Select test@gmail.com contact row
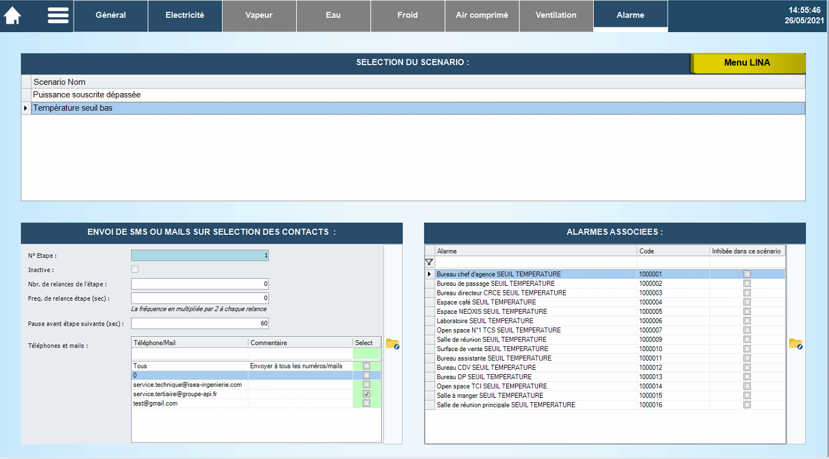Image resolution: width=829 pixels, height=459 pixels. point(256,403)
